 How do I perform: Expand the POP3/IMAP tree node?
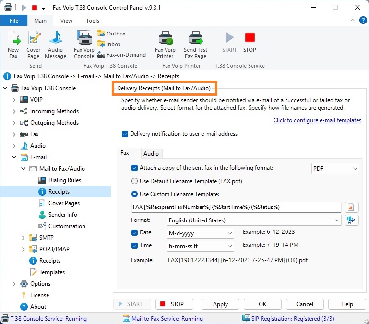click(24, 249)
